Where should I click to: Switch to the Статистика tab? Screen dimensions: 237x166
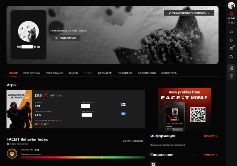click(32, 73)
